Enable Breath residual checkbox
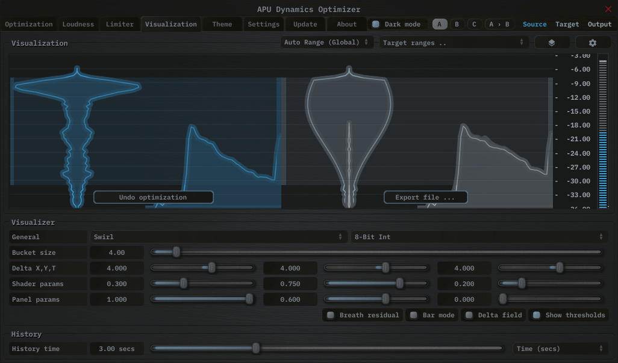Viewport: 618px width, 363px height. [x=331, y=315]
